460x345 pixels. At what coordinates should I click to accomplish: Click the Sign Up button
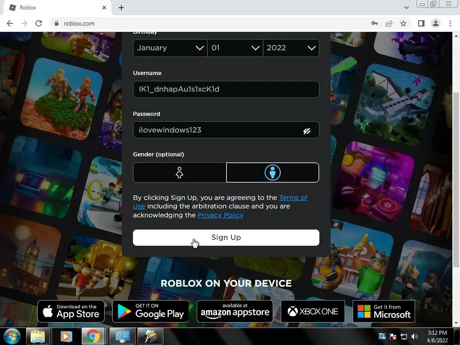226,238
